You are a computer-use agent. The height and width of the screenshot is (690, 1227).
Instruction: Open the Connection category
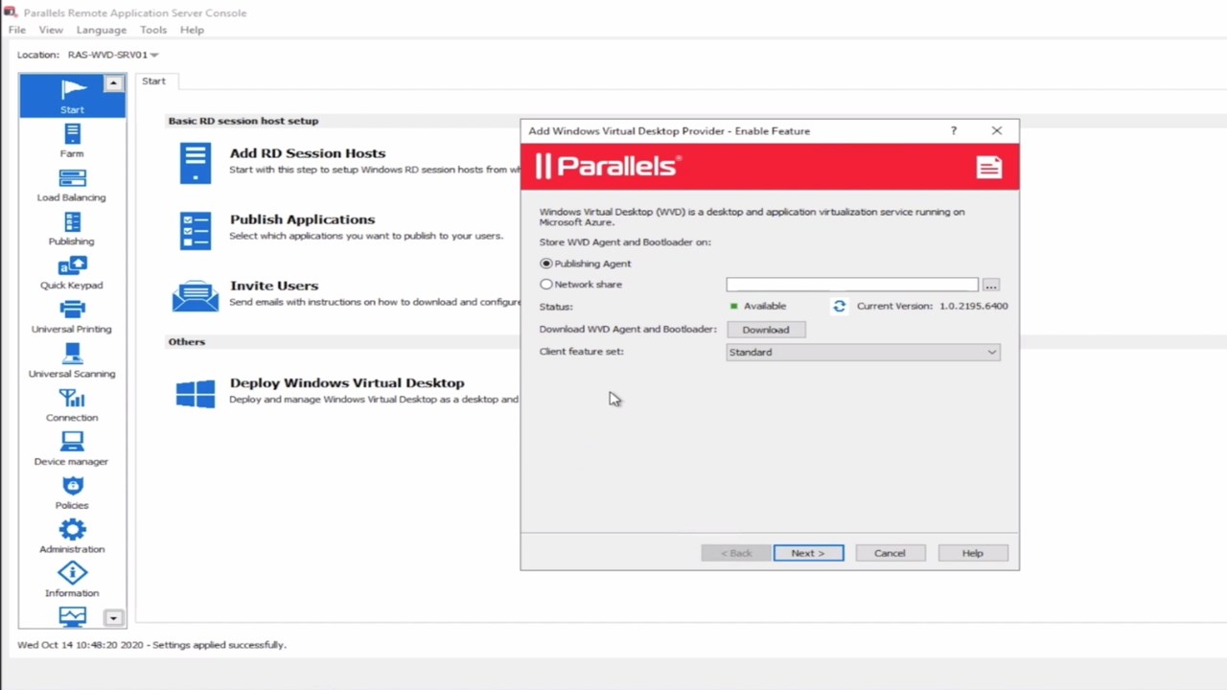coord(72,405)
